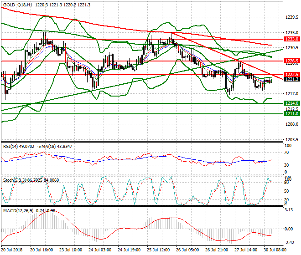This screenshot has height=255, width=301.
Task: Click the -2.42 MACD scale value
Action: point(289,243)
